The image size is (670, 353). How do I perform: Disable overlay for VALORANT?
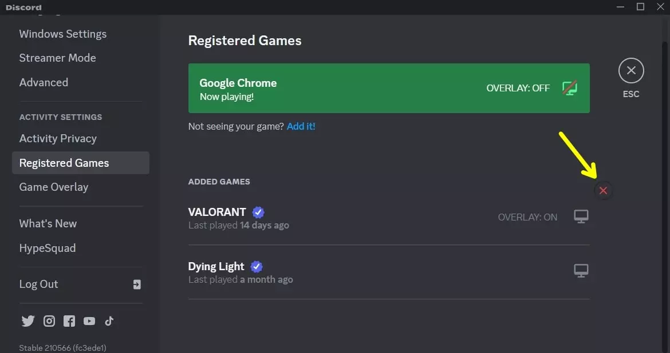click(x=581, y=216)
